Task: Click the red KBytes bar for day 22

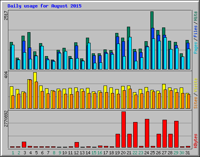Action: tap(135, 135)
